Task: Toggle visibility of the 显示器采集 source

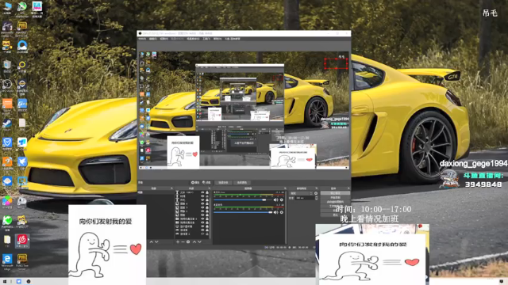Action: tap(203, 226)
